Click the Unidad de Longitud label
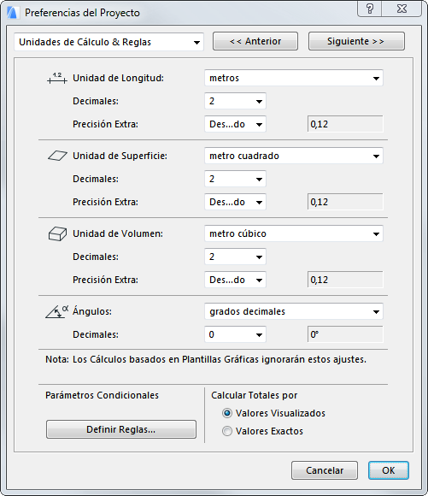Viewport: 428px width, 496px height. [x=118, y=78]
